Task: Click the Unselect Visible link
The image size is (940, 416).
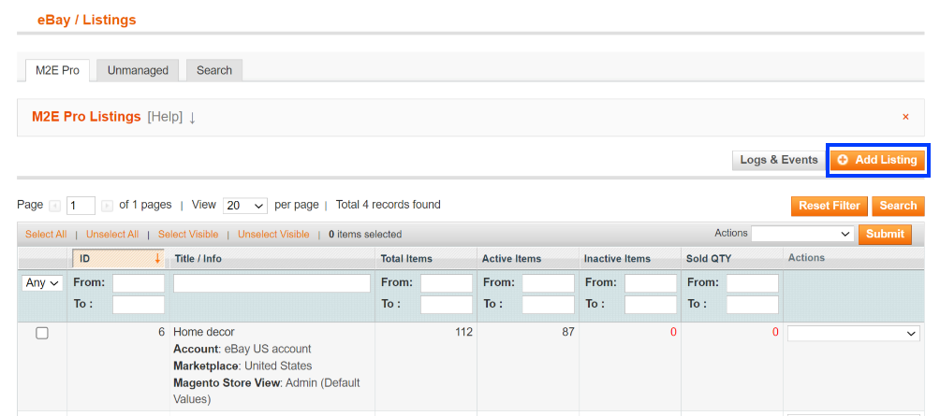Action: pos(272,235)
